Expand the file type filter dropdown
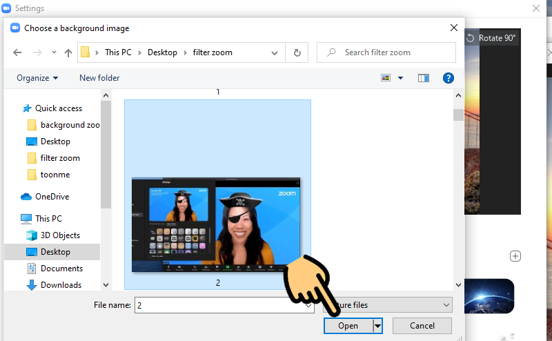Screen dimensions: 552x341 (445, 304)
